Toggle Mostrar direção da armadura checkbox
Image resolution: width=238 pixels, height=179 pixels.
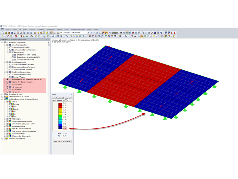point(8,82)
